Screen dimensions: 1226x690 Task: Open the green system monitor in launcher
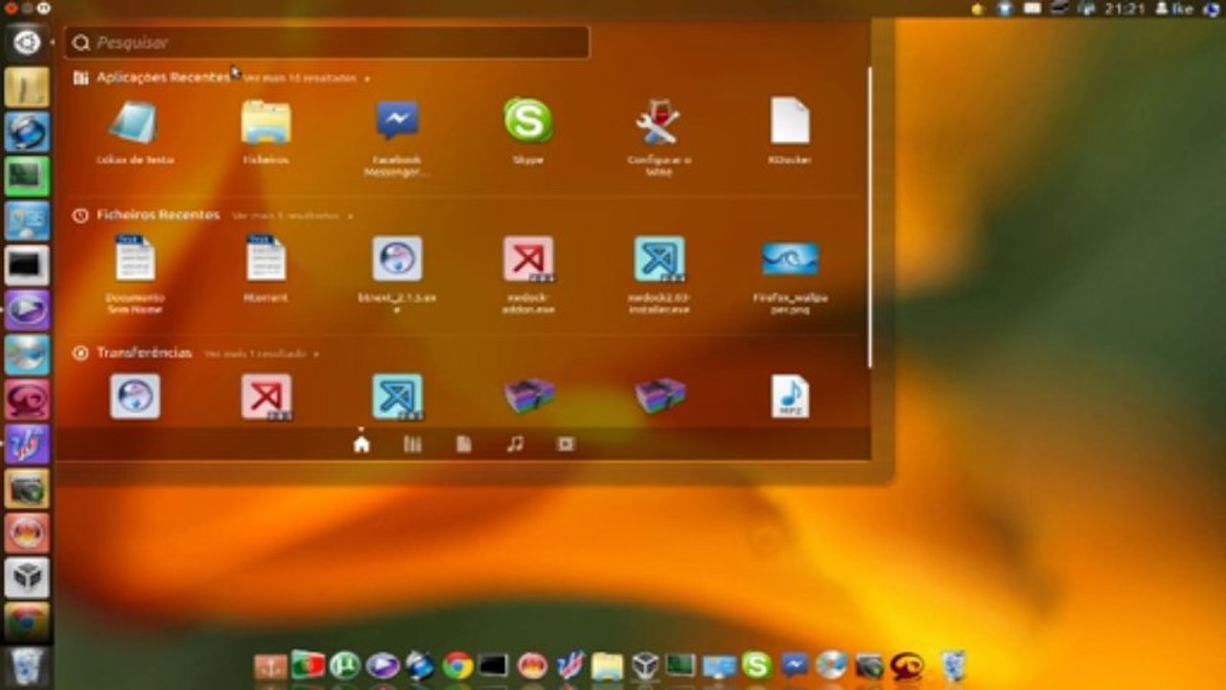tap(27, 176)
